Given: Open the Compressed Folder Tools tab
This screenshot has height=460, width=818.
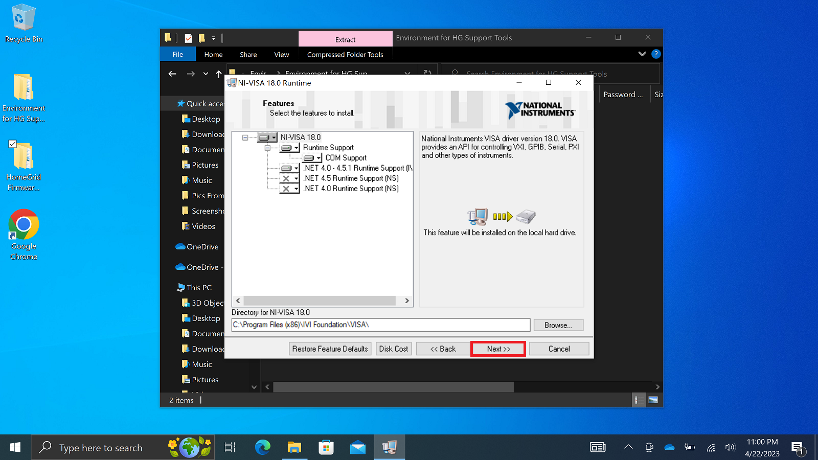Looking at the screenshot, I should [x=345, y=55].
